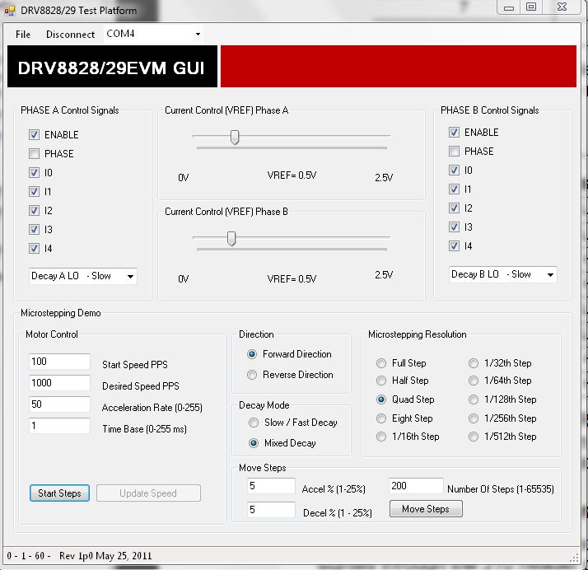This screenshot has height=570, width=588.
Task: Click the DRV8828/29 Test Platform title bar icon
Action: (x=9, y=10)
